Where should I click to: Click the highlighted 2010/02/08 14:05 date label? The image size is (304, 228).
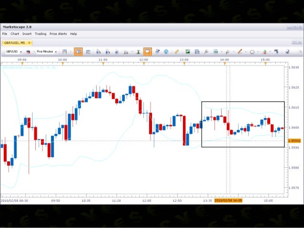coord(228,200)
